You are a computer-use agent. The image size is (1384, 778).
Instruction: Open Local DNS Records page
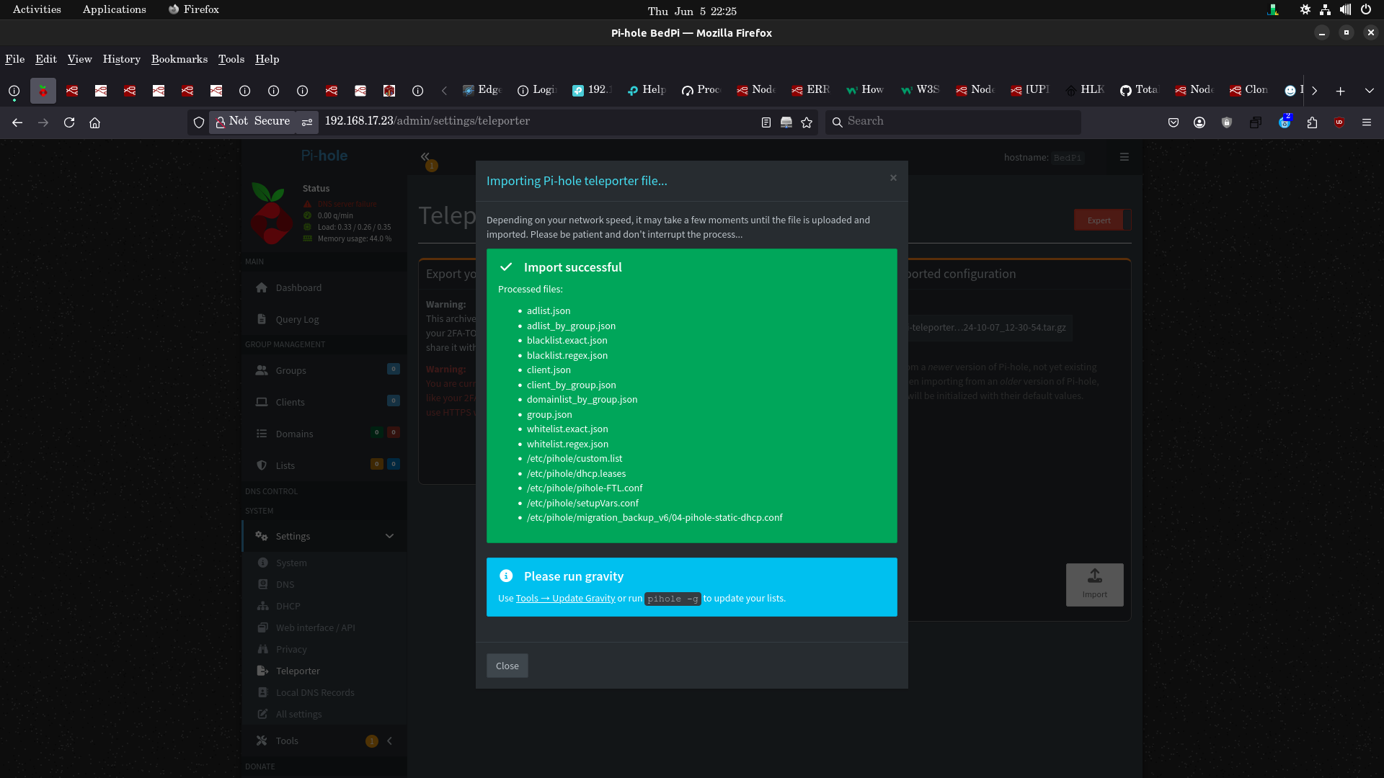coord(324,693)
